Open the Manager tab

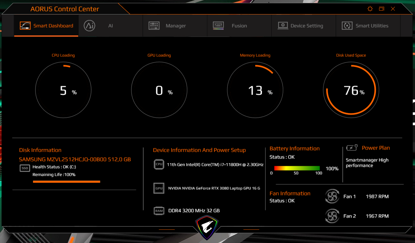coord(175,26)
